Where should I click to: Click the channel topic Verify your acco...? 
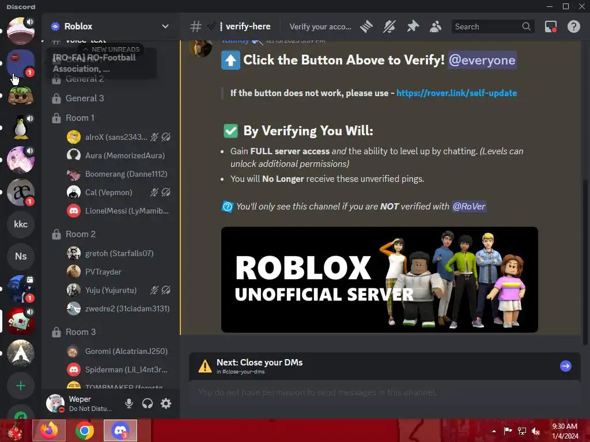tap(320, 26)
